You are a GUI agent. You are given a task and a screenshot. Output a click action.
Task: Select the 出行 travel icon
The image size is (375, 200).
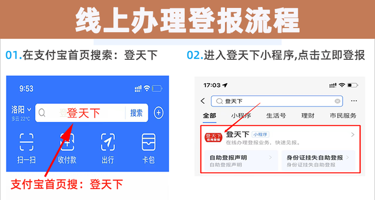(x=108, y=142)
